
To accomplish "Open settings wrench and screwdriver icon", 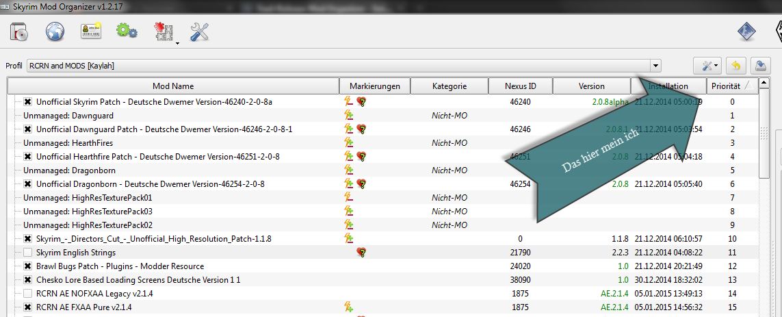I will [200, 33].
